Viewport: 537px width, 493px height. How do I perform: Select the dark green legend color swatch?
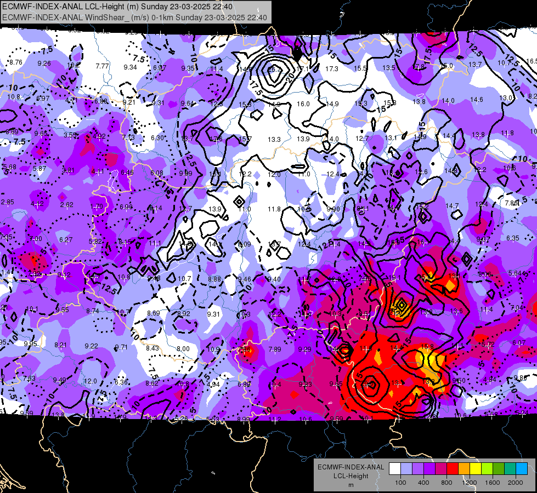(x=499, y=469)
